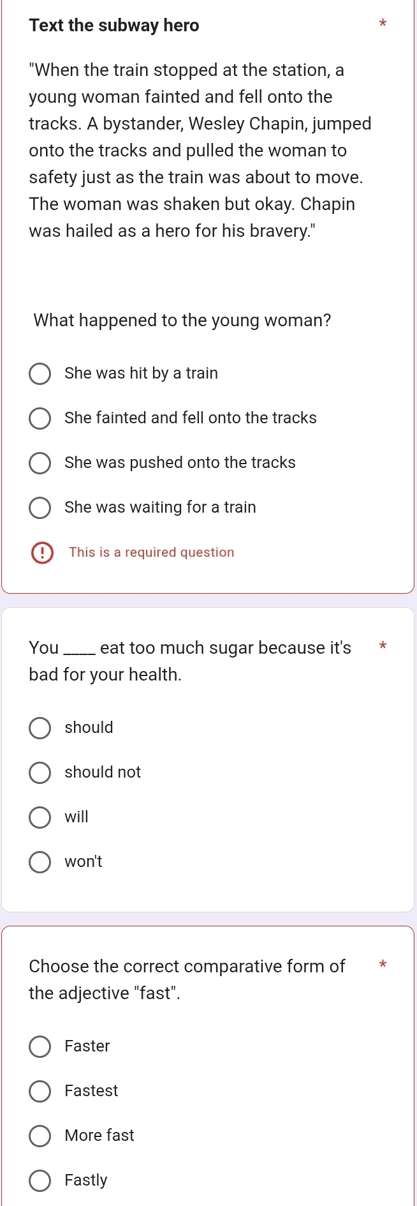Click the subway hero passage text

tap(200, 151)
